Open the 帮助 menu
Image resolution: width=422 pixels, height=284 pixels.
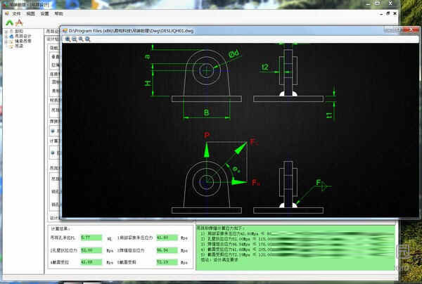pos(58,13)
